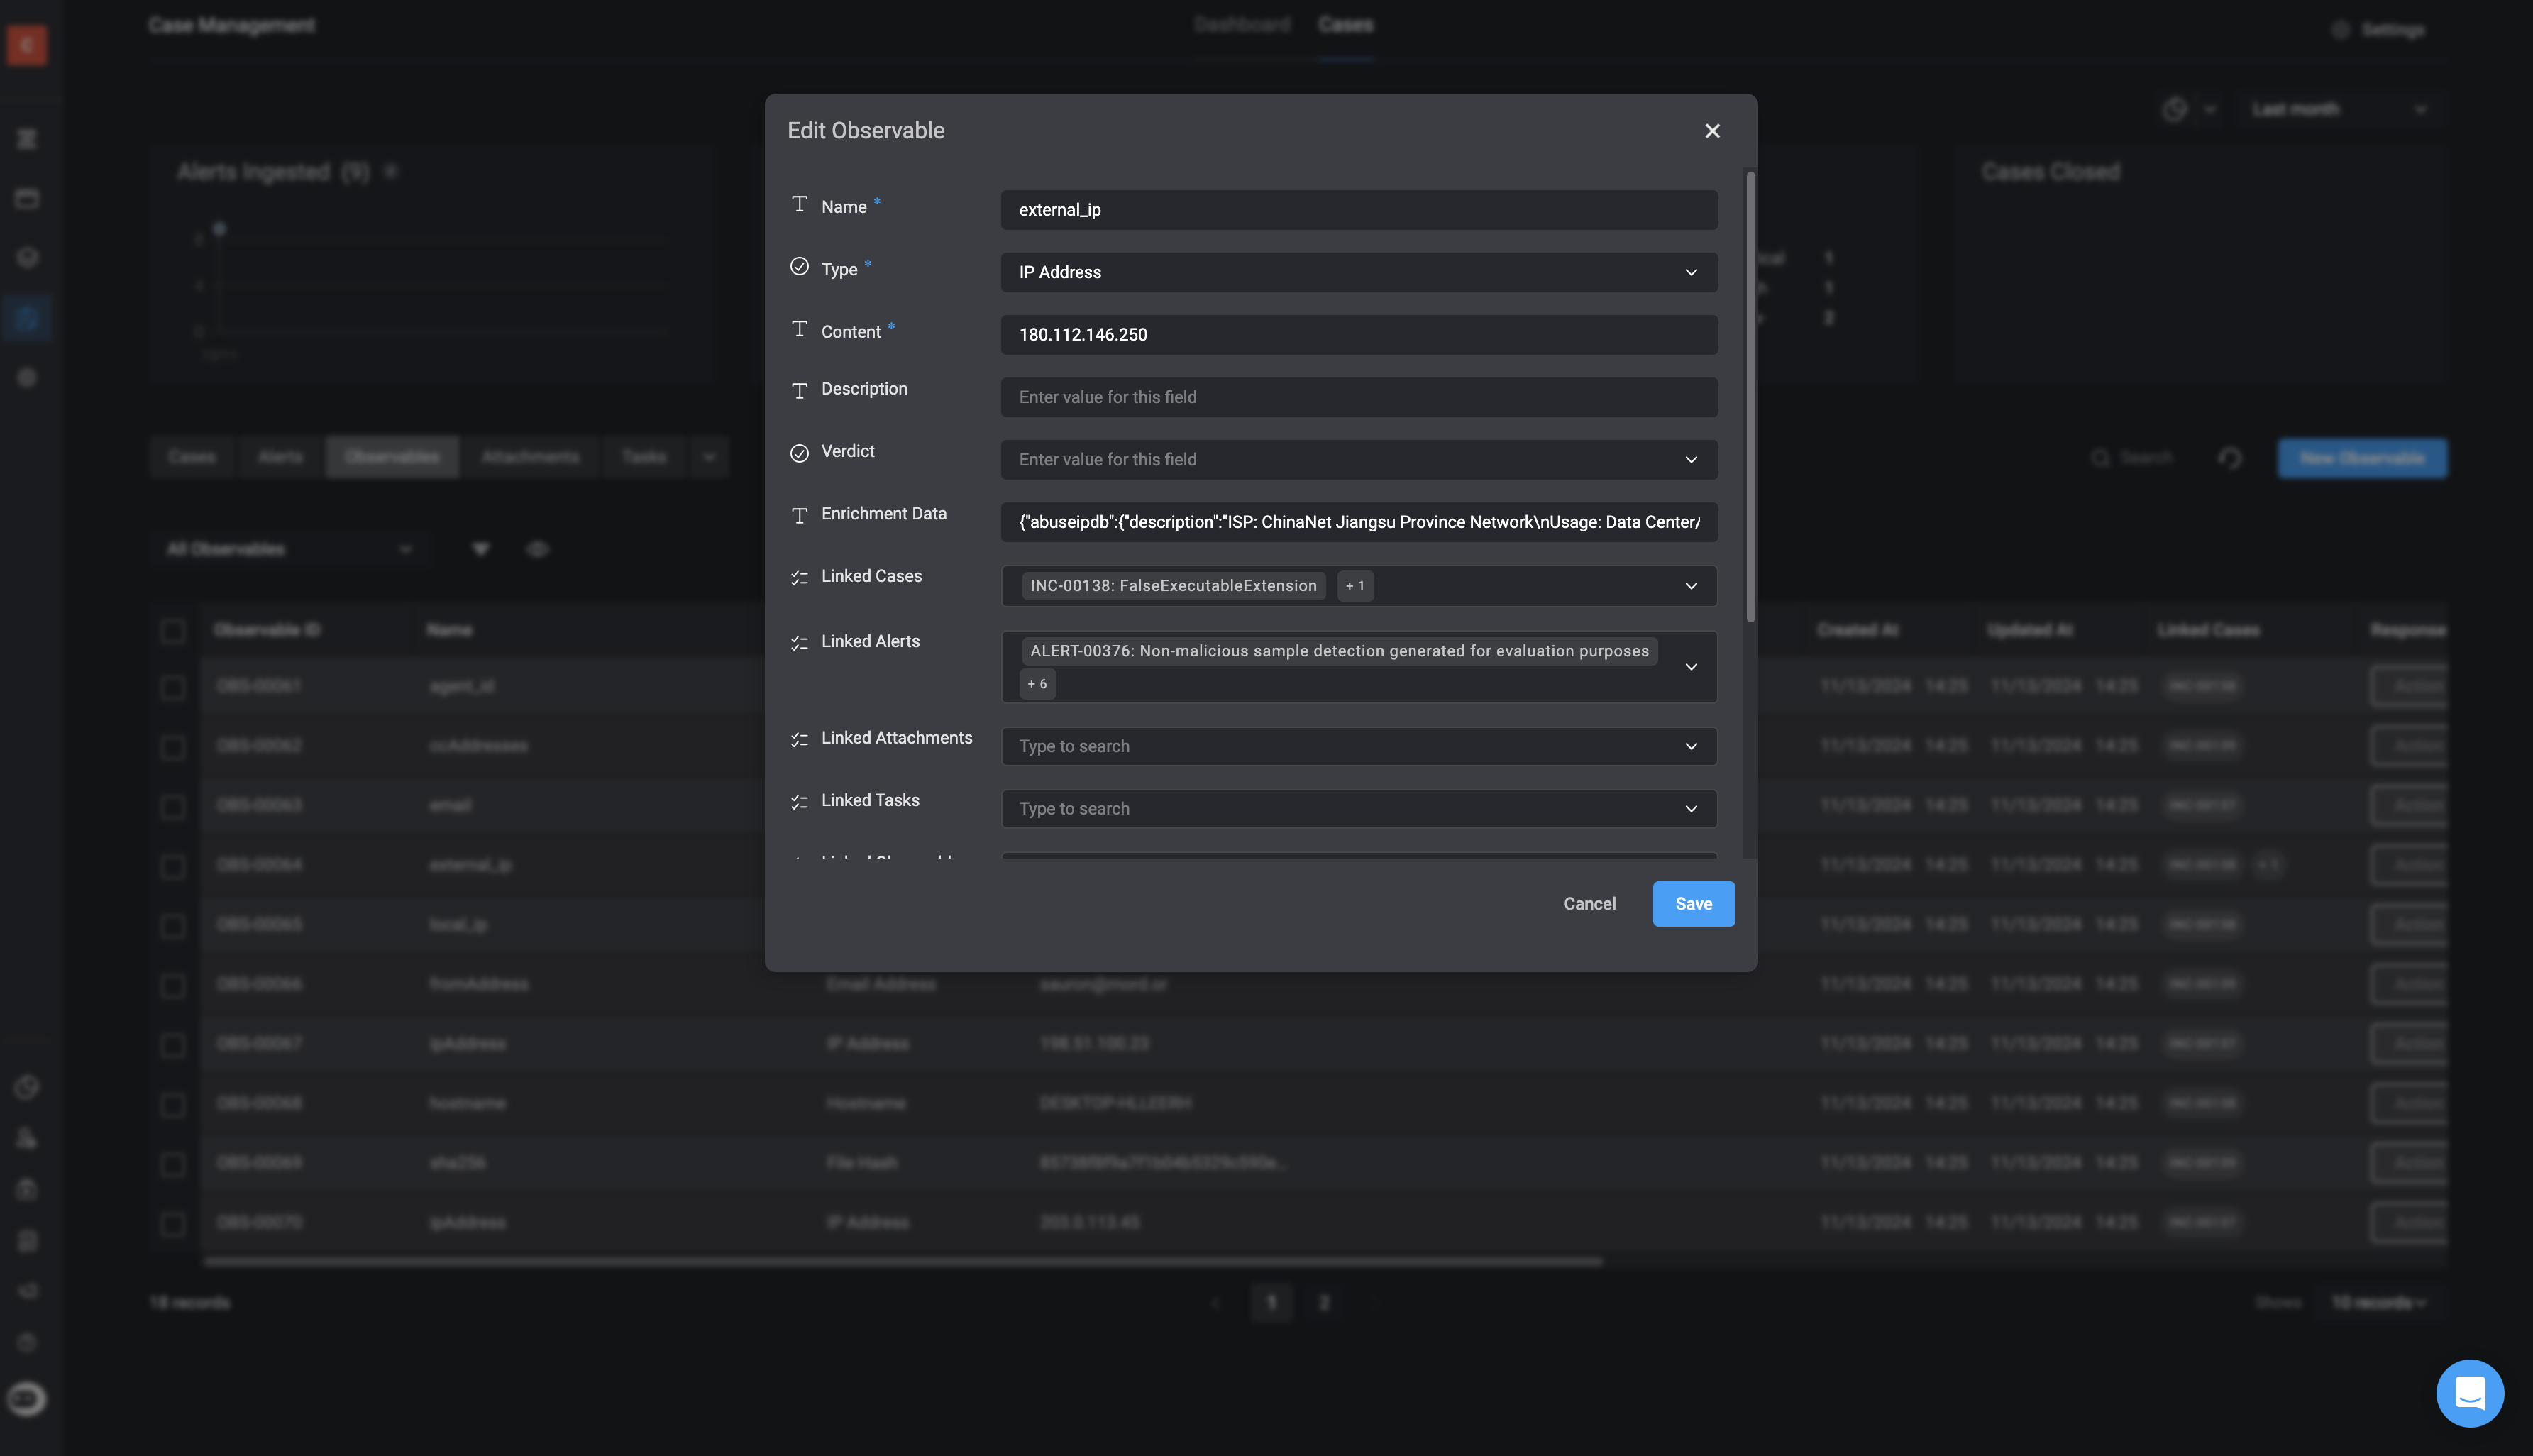2533x1456 pixels.
Task: Click the Type field check-circle icon
Action: click(799, 267)
